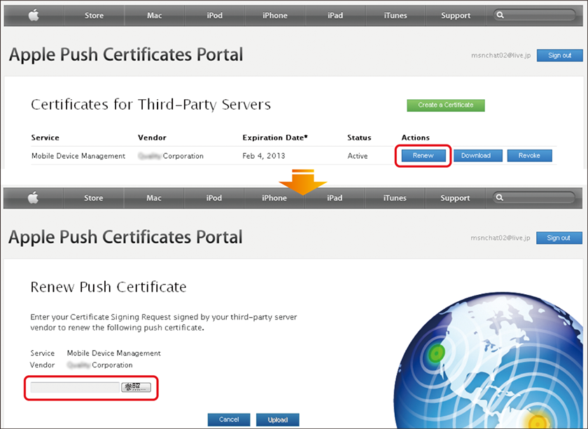Open the iPad menu on the Certificates list page
588x429 pixels.
click(x=335, y=15)
